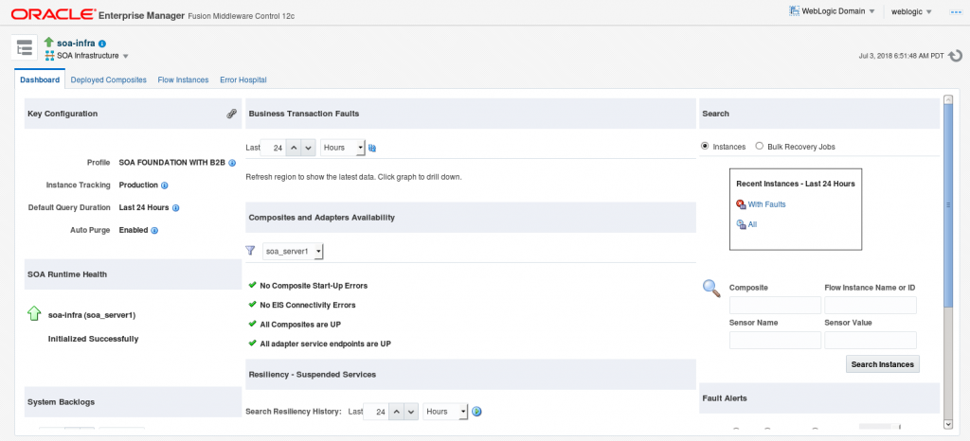Select the Instances radio button
970x441 pixels.
(x=705, y=147)
